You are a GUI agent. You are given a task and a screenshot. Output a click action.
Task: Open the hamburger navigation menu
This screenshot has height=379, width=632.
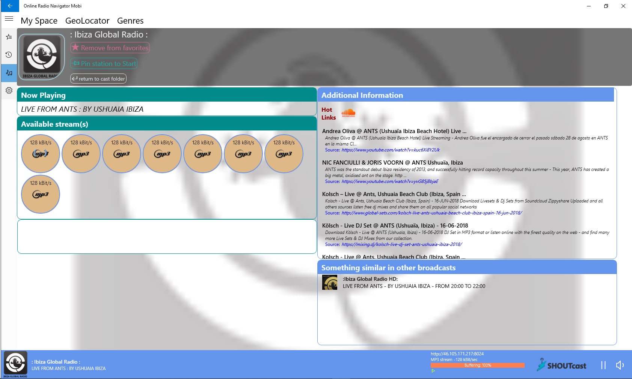(x=9, y=18)
